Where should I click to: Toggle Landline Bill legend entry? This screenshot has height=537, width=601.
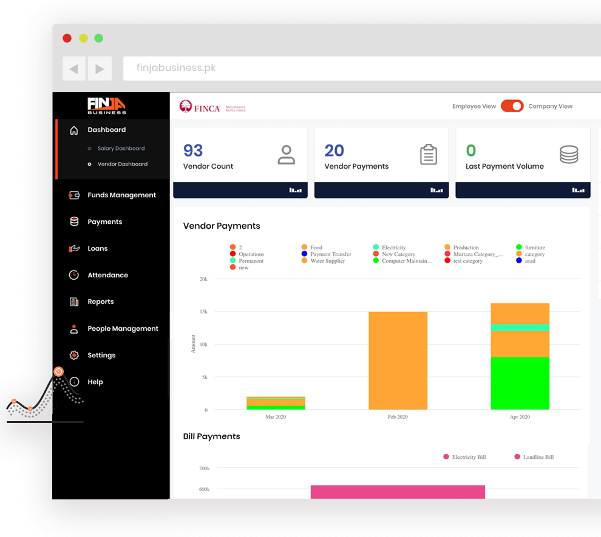(534, 457)
